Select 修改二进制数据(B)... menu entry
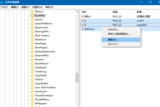160x107 pixels. pos(119,34)
